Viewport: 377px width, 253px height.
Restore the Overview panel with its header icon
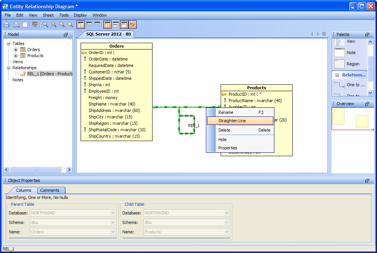tap(367, 104)
